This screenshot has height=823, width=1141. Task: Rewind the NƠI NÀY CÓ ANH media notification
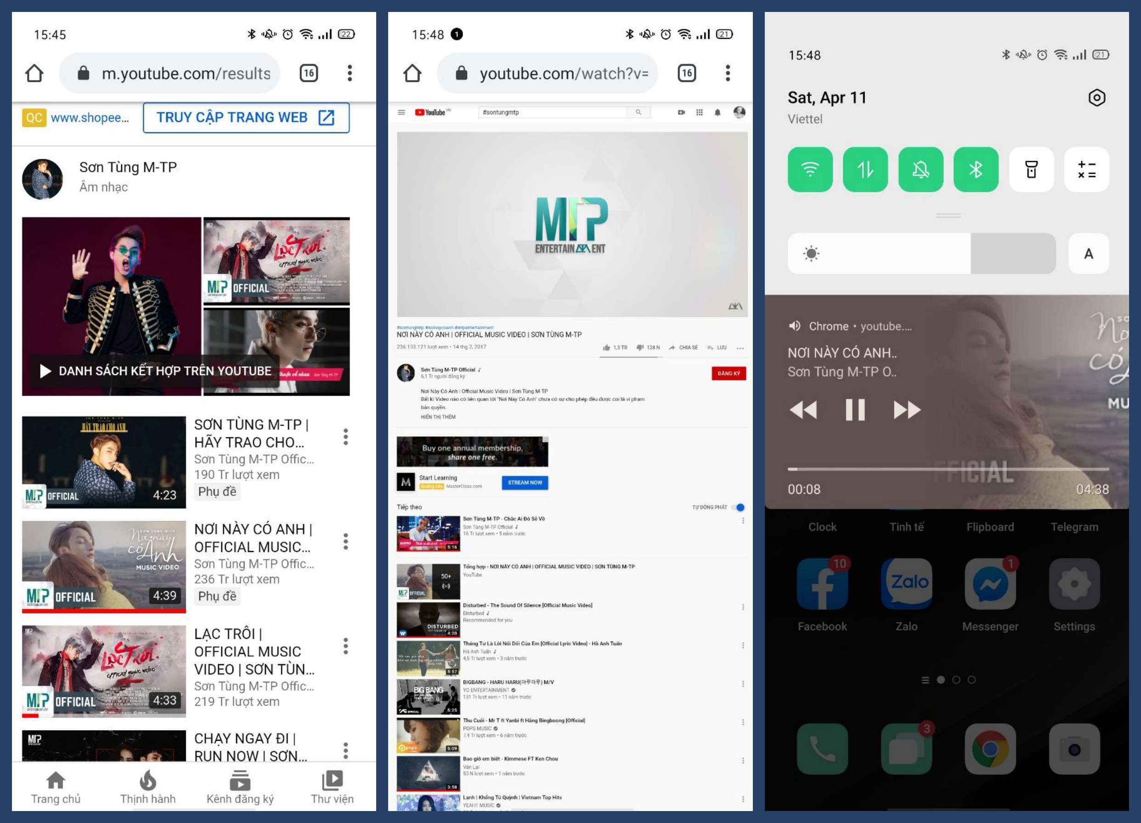[803, 410]
